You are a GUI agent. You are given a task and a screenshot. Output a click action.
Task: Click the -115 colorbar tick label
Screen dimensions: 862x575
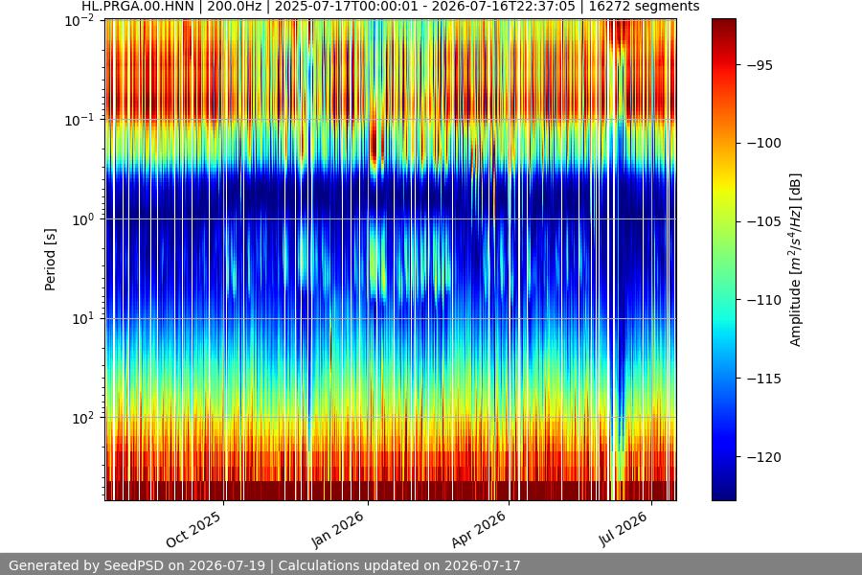pos(763,379)
